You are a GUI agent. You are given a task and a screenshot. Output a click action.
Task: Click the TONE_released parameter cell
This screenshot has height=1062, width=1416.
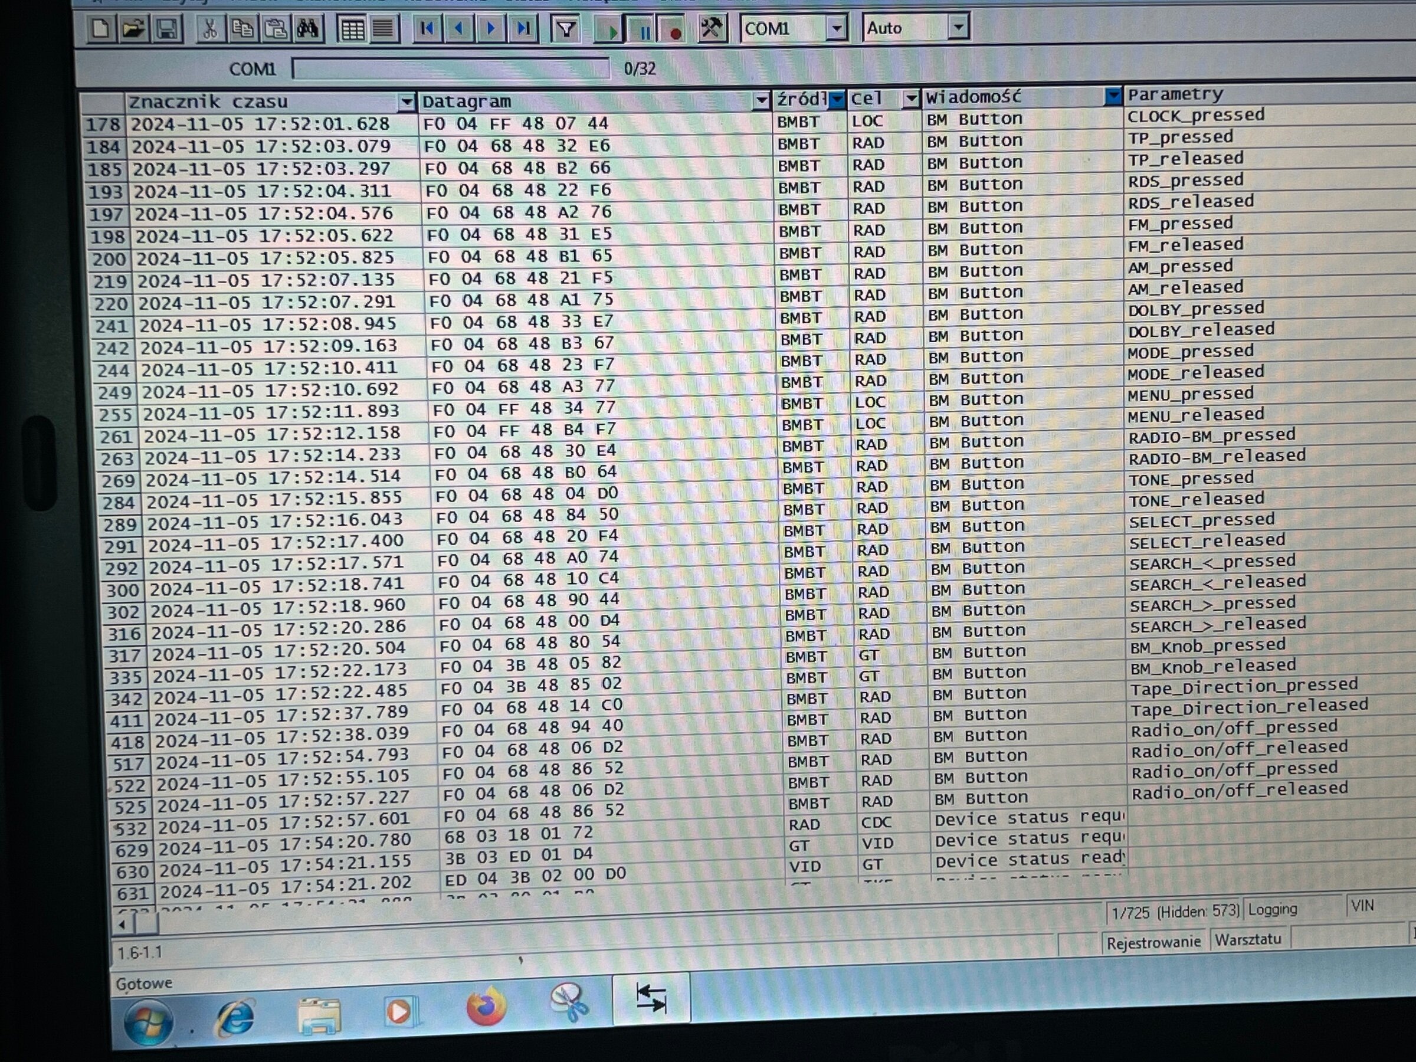[1197, 500]
